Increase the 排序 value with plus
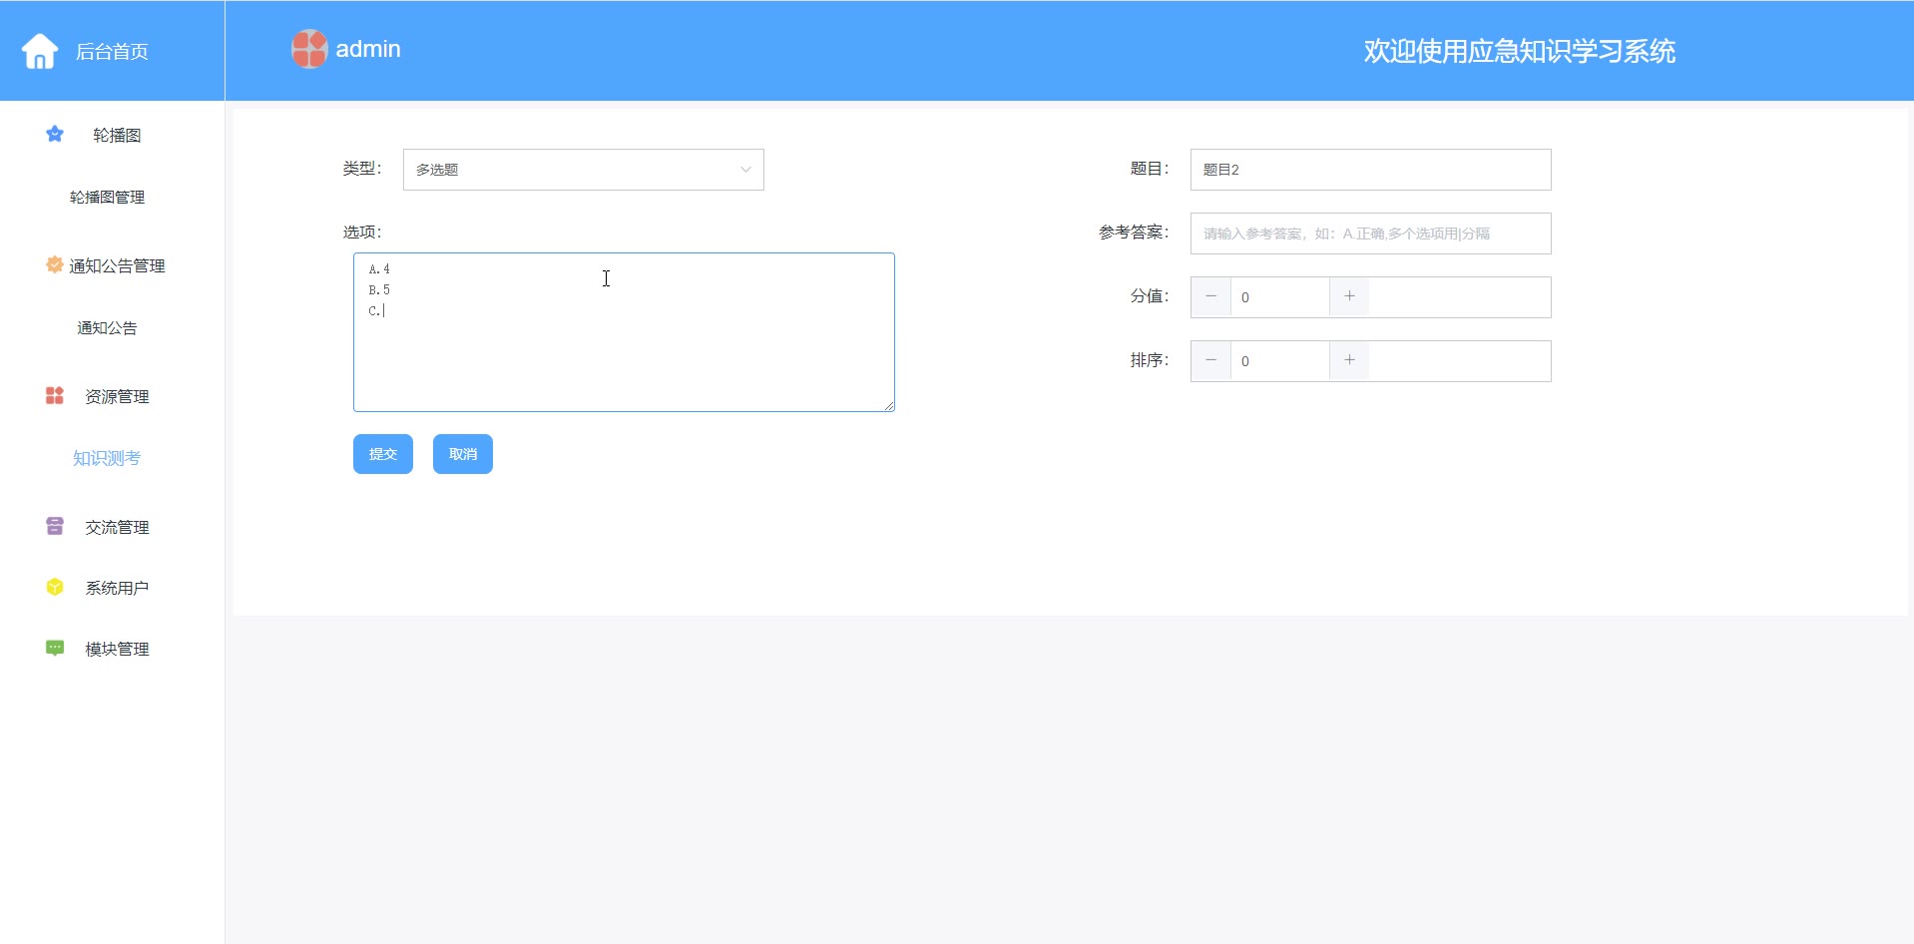Viewport: 1914px width, 944px height. point(1349,360)
